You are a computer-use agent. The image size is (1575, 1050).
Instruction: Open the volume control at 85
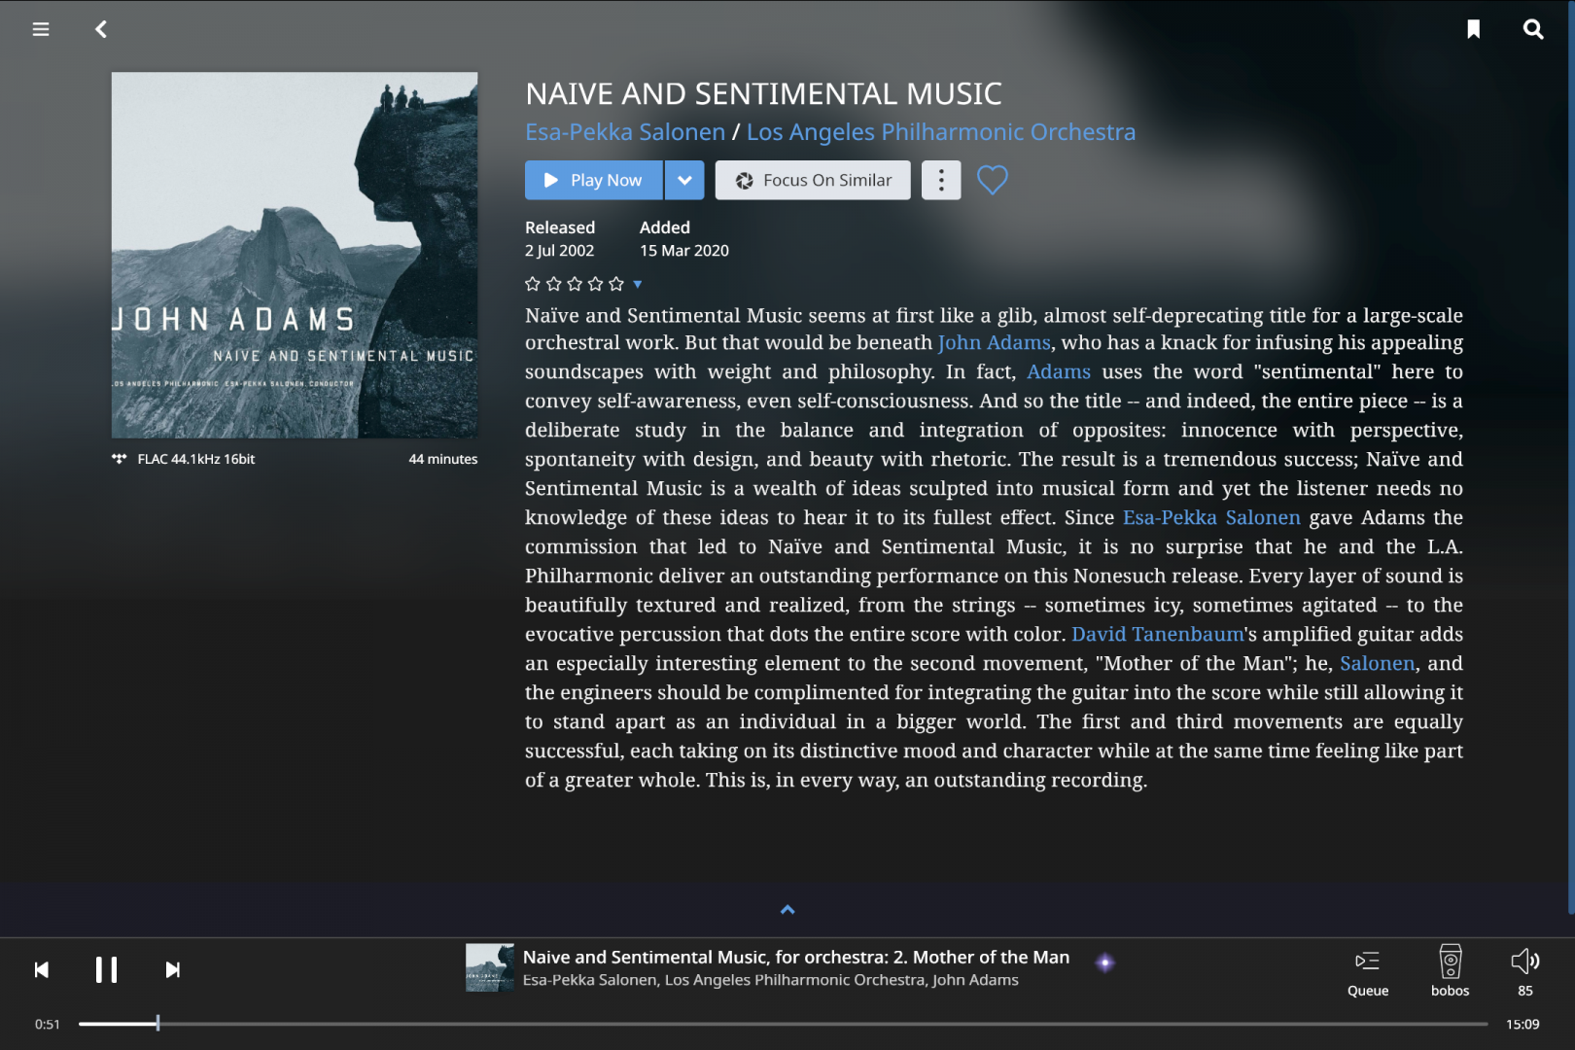tap(1525, 971)
